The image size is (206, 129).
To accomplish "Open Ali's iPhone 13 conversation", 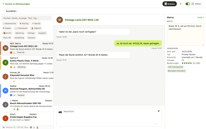I will tap(27, 127).
